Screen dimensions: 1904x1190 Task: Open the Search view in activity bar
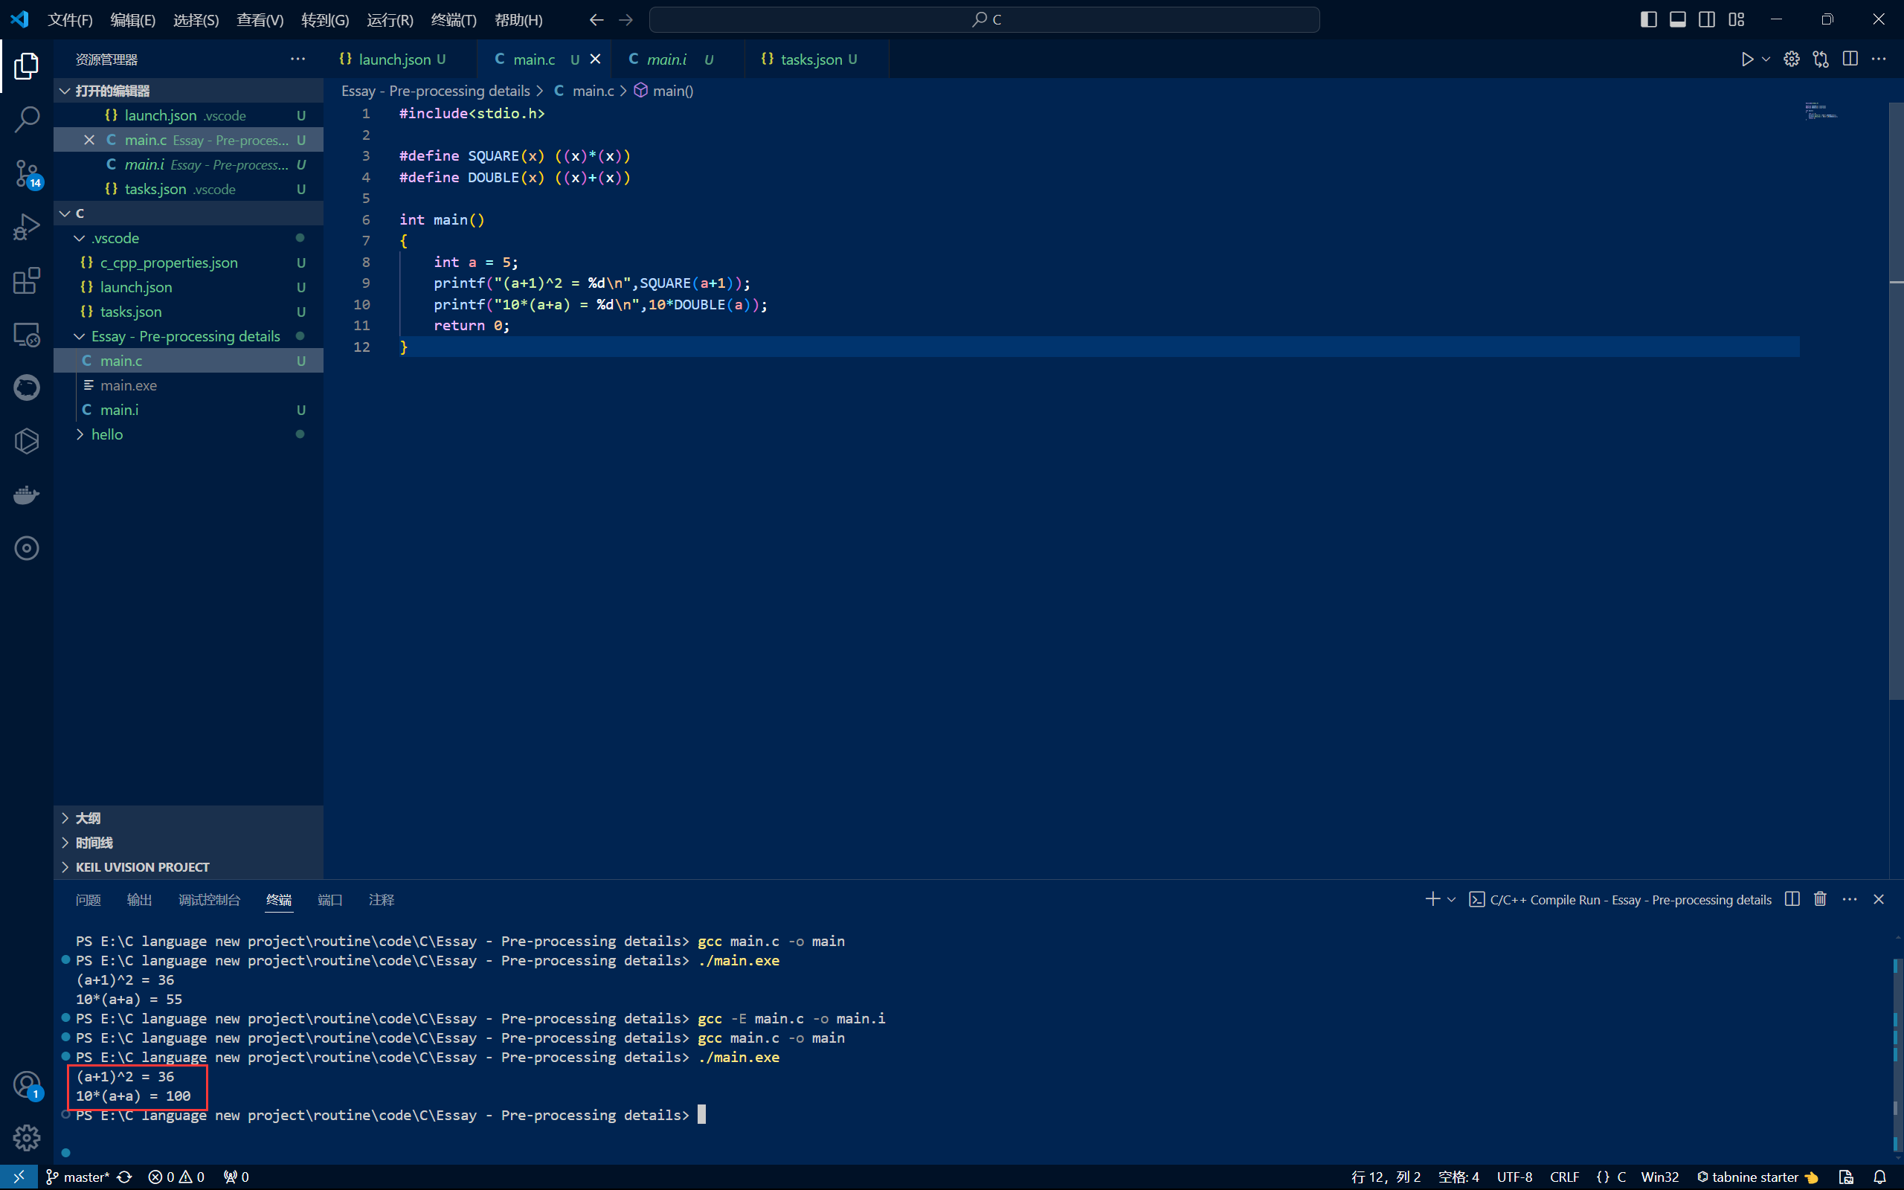point(27,120)
